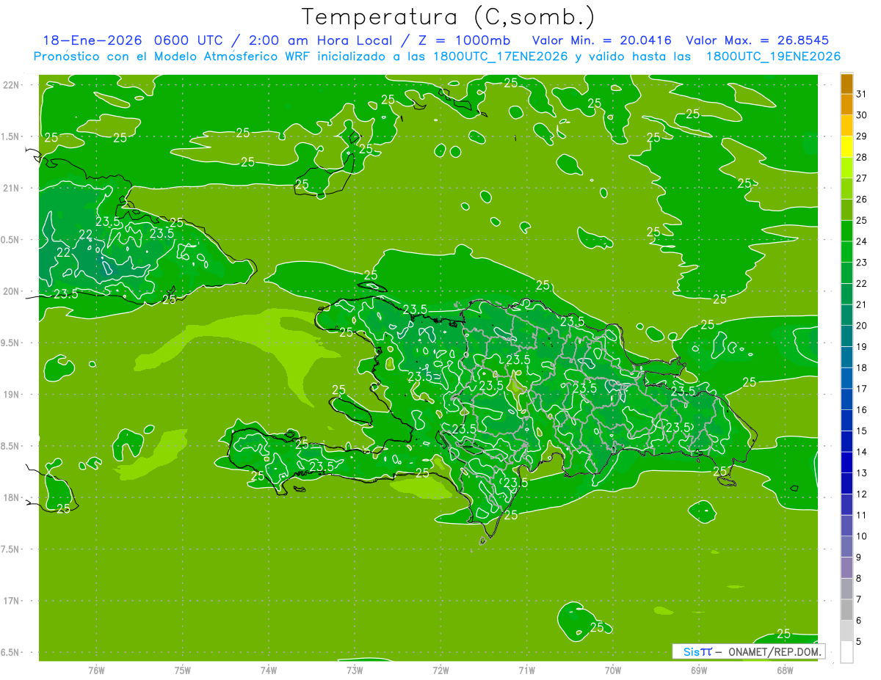Click the teal swatch between 19 and 20

pos(846,336)
